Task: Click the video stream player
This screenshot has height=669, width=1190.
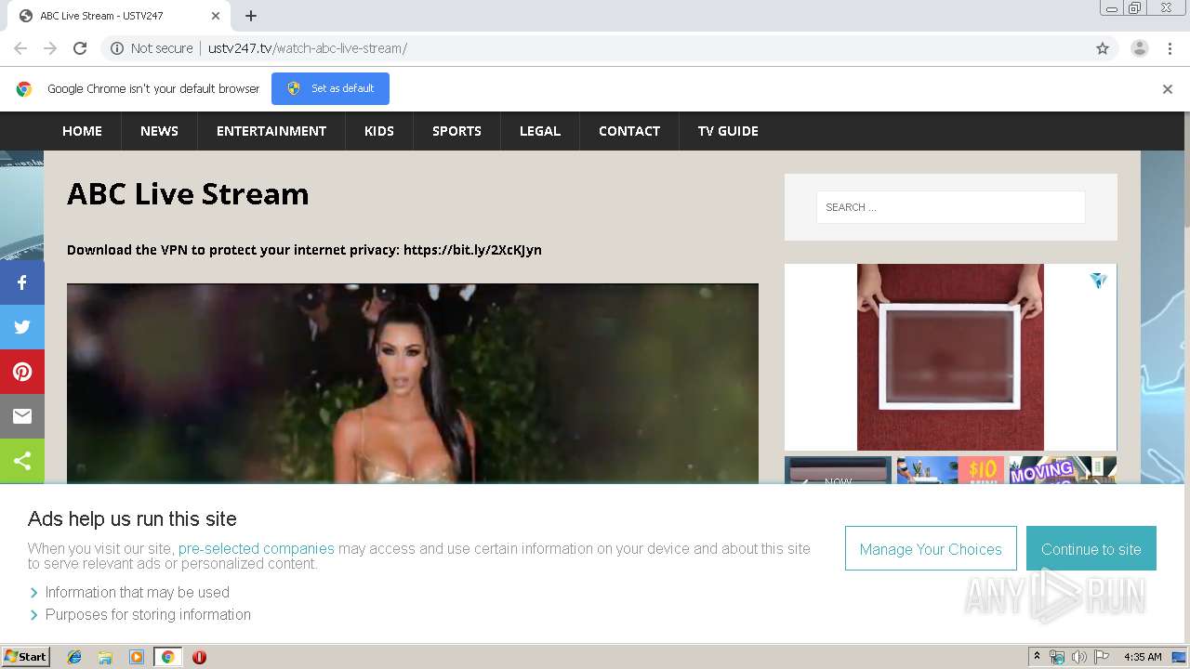Action: coord(413,383)
